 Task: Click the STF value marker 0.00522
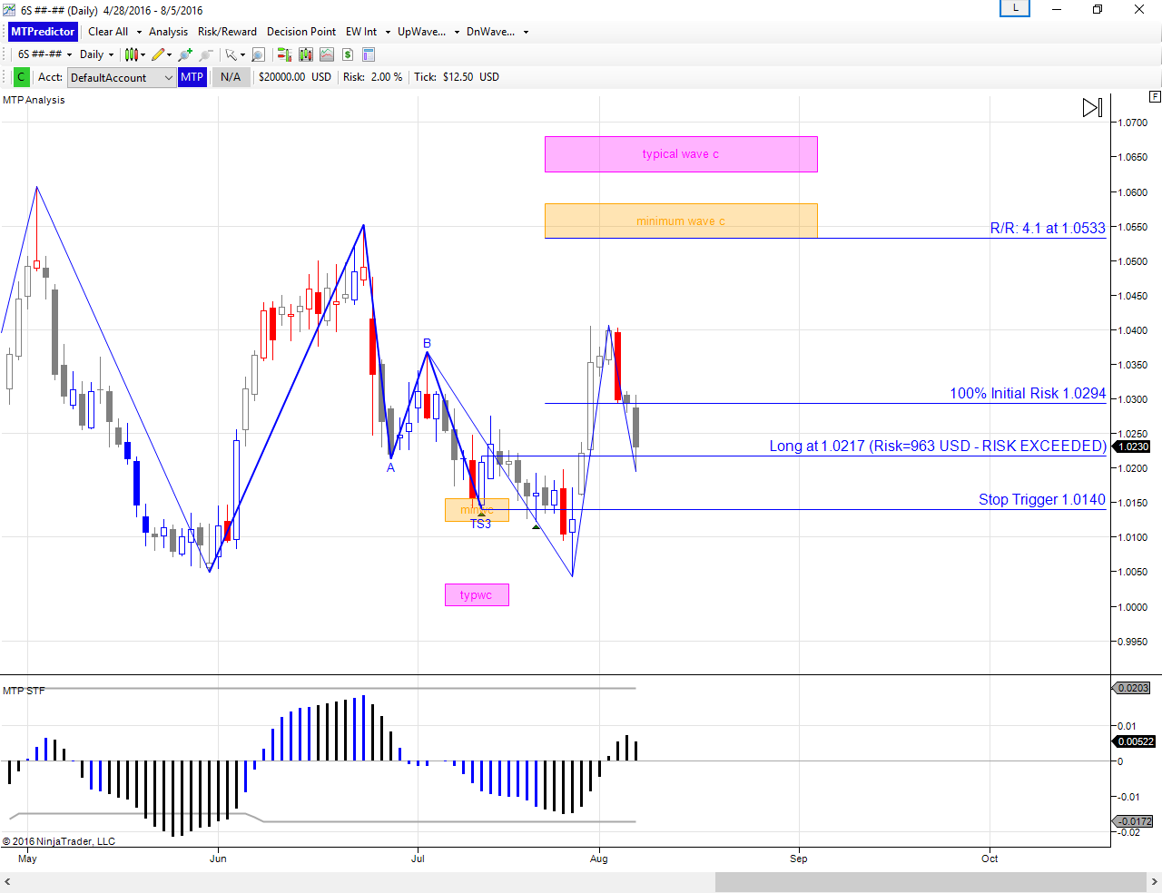point(1135,741)
